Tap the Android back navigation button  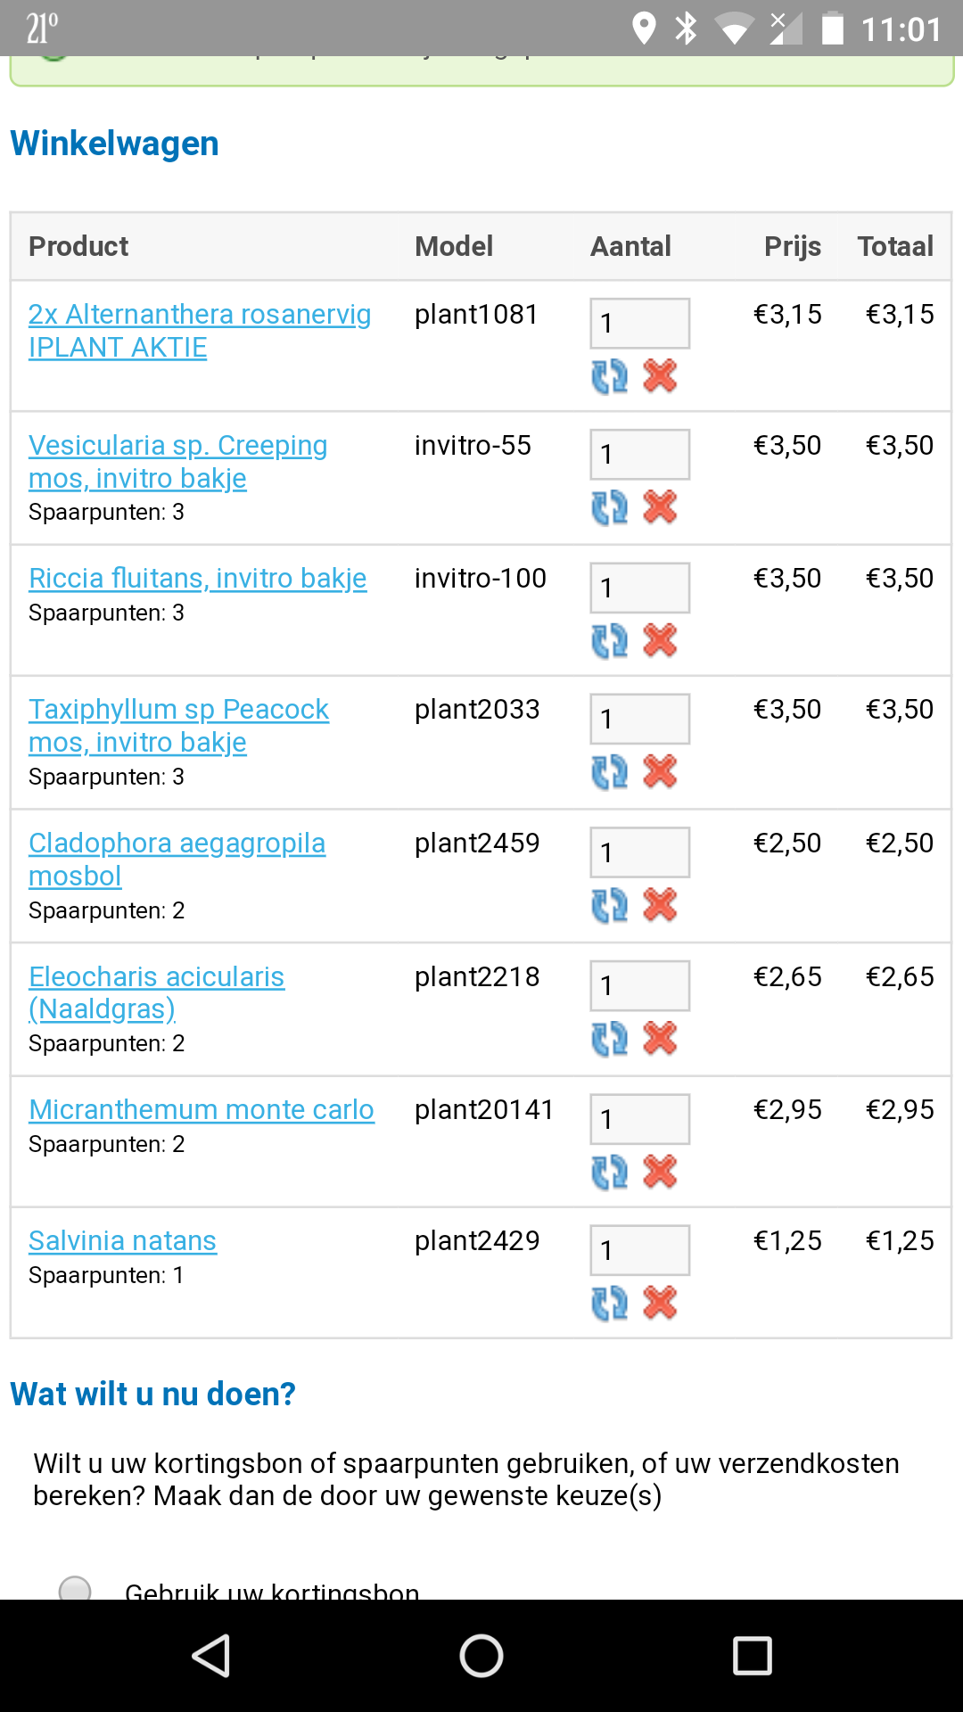pos(211,1656)
